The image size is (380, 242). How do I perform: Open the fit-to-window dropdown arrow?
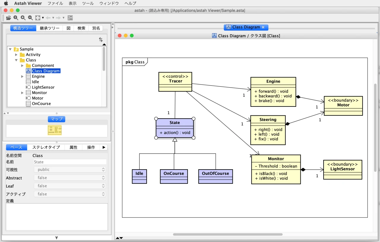tap(43, 18)
